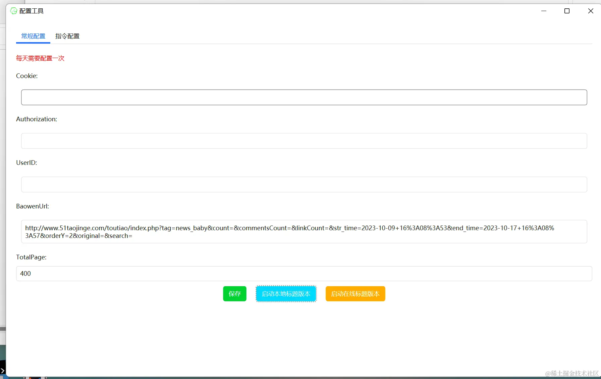
Task: Switch to the 常规配置 tab
Action: click(33, 36)
